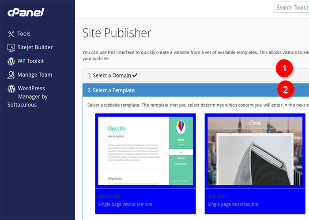309x220 pixels.
Task: Click the WP Toolkit WordPress icon
Action: point(11,61)
